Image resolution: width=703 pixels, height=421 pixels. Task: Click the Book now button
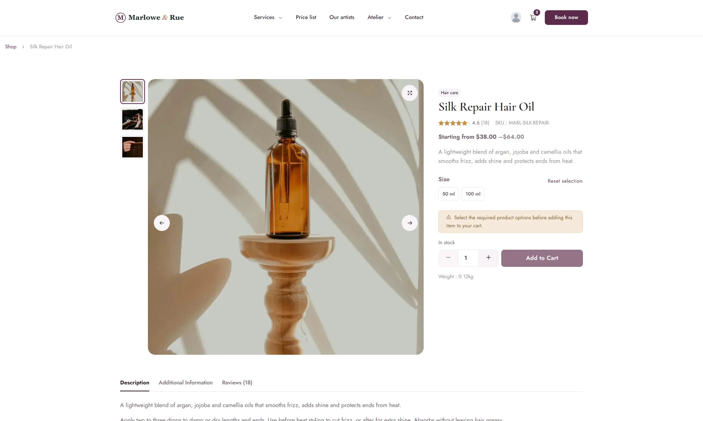click(x=566, y=18)
